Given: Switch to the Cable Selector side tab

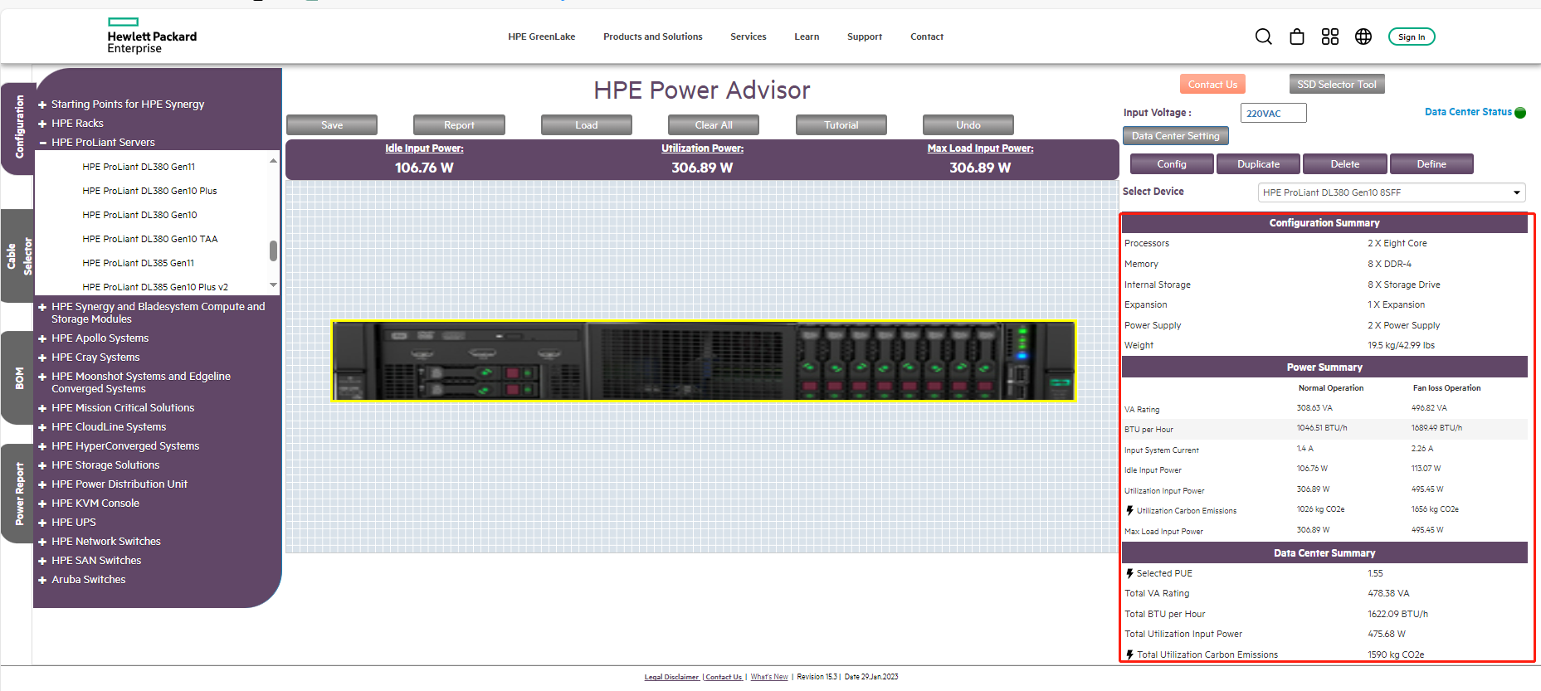Looking at the screenshot, I should tap(18, 256).
